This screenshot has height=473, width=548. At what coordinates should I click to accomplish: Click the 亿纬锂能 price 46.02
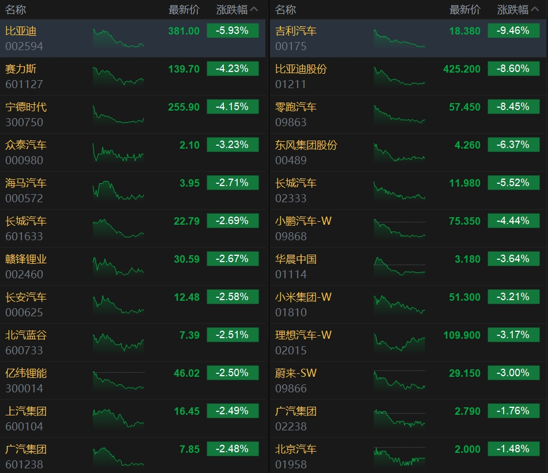tap(187, 373)
